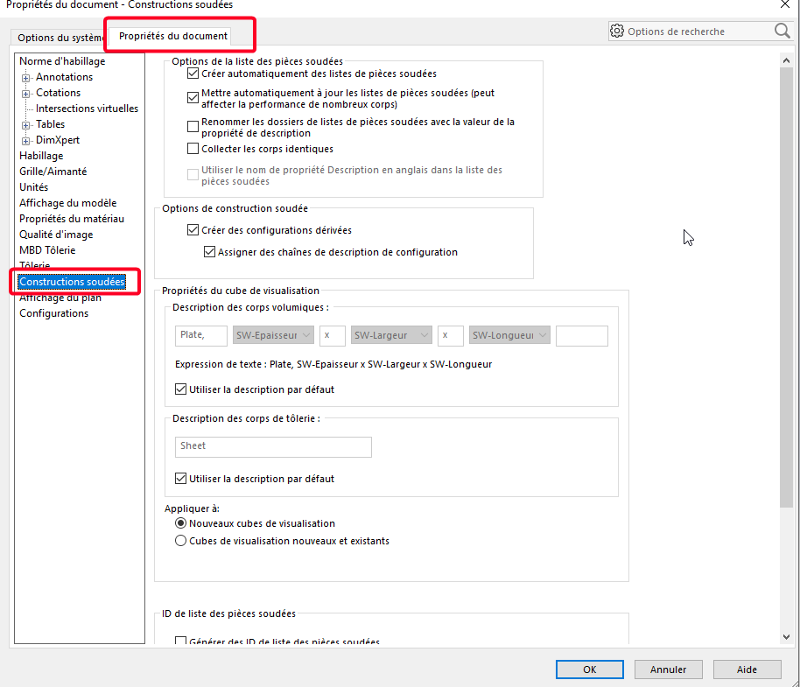Click the search magnifier icon
800x687 pixels.
point(782,32)
